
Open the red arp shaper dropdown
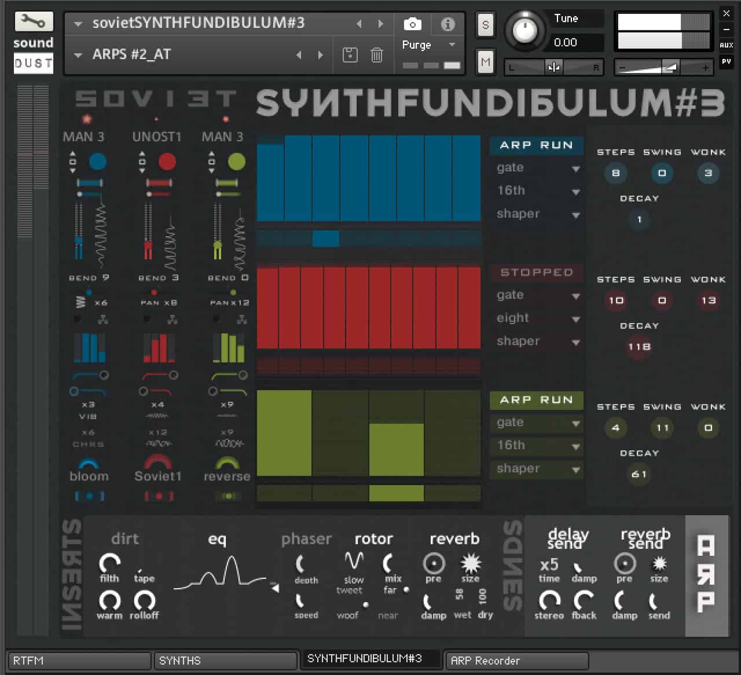(536, 341)
